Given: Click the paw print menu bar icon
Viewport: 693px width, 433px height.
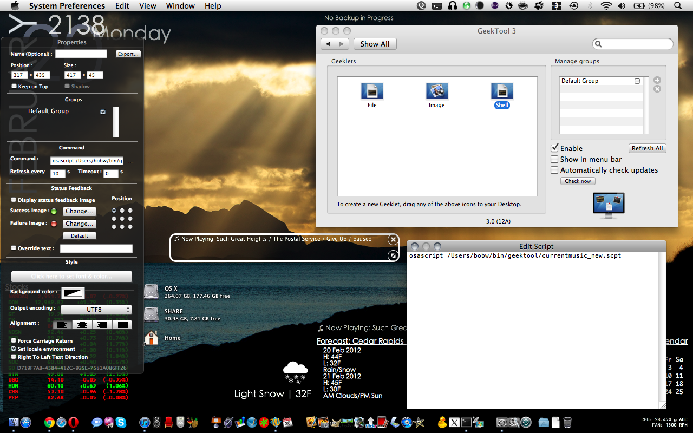Looking at the screenshot, I should point(539,6).
